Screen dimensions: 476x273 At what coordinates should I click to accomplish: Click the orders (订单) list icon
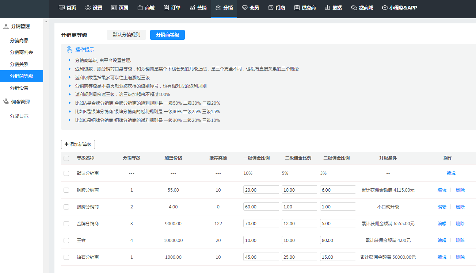[166, 8]
